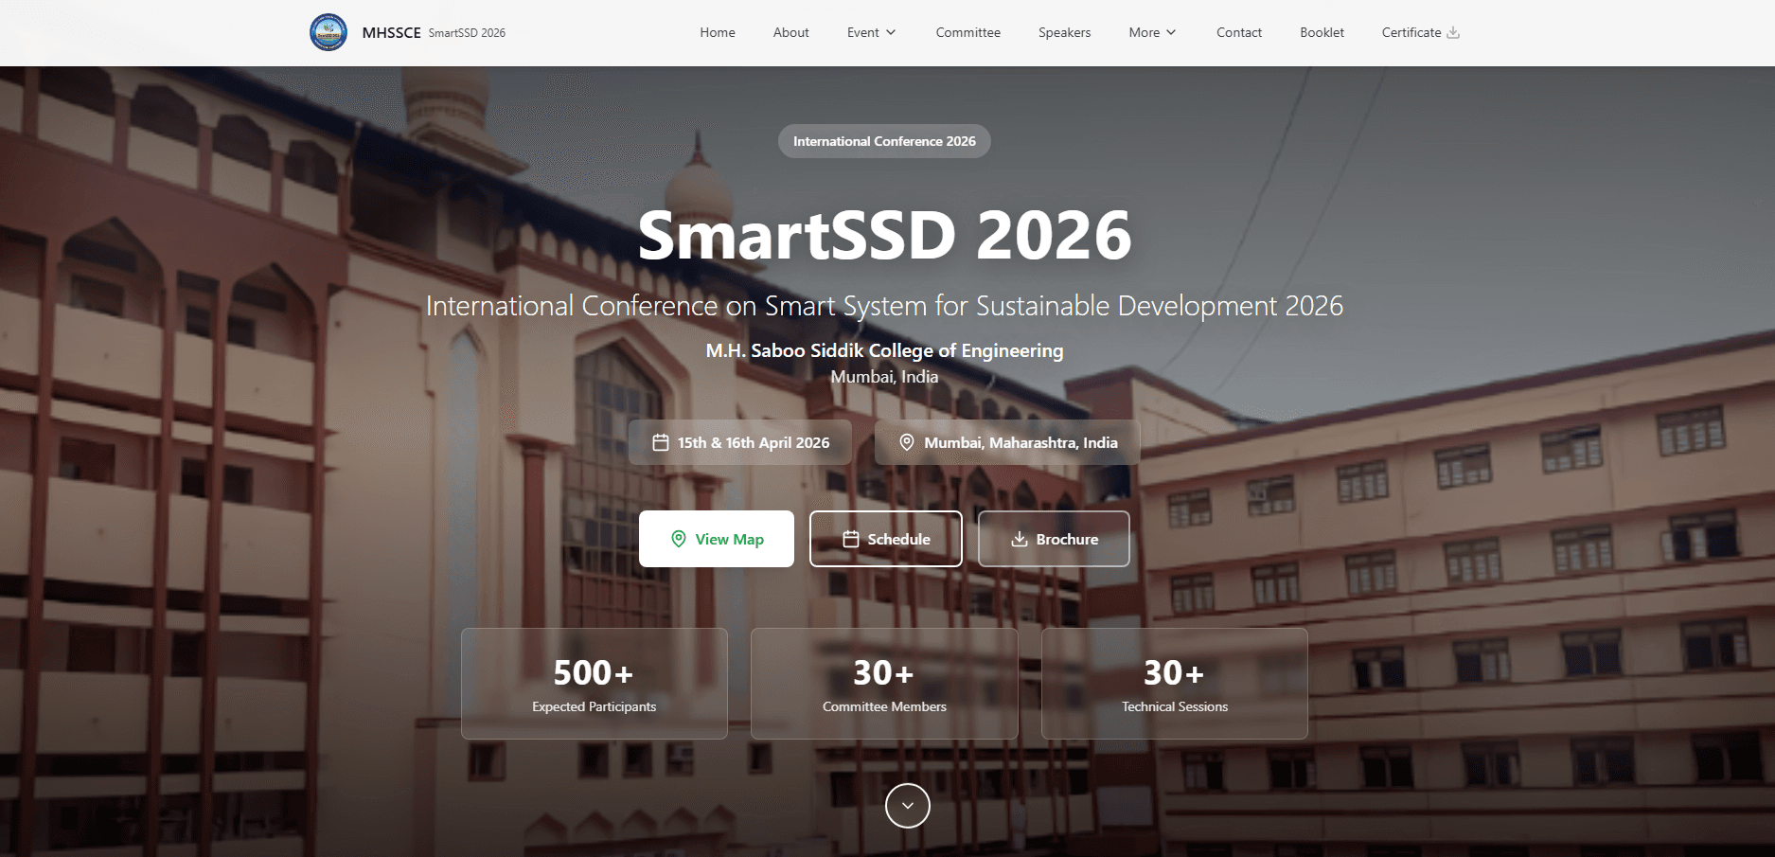Click the Mumbai, Maharashtra, India location badge

(1007, 442)
